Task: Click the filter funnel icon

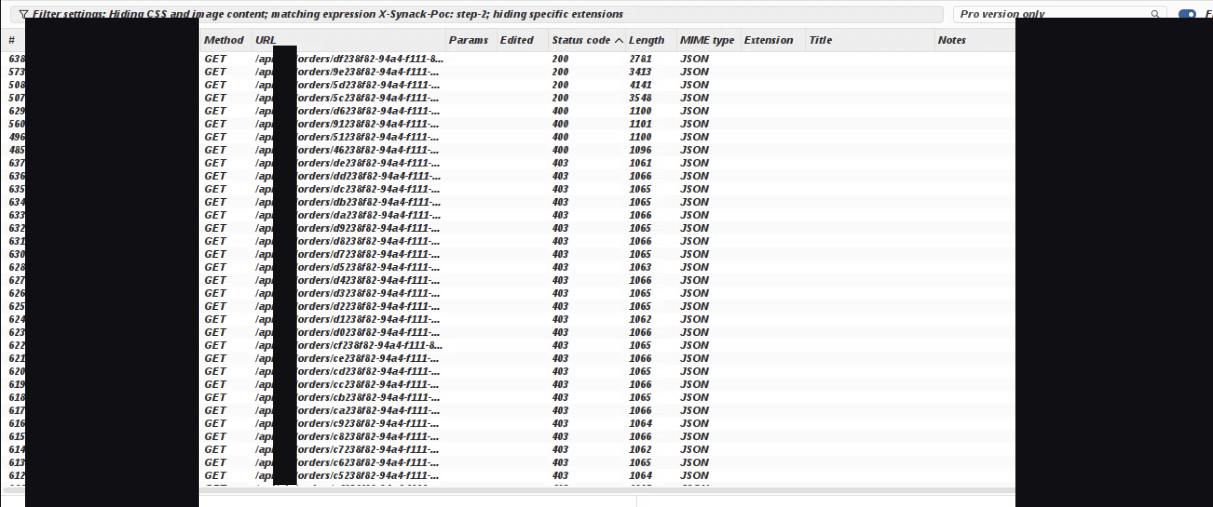Action: (23, 14)
